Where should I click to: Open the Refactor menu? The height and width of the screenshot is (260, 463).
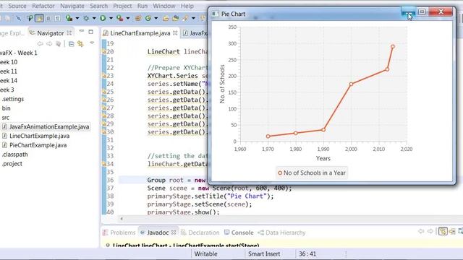click(43, 6)
